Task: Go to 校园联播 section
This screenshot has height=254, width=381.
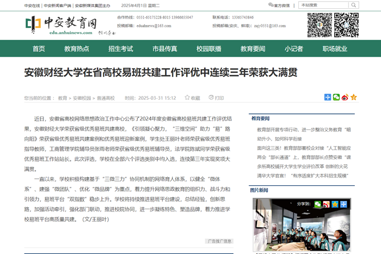Action: tap(208, 49)
